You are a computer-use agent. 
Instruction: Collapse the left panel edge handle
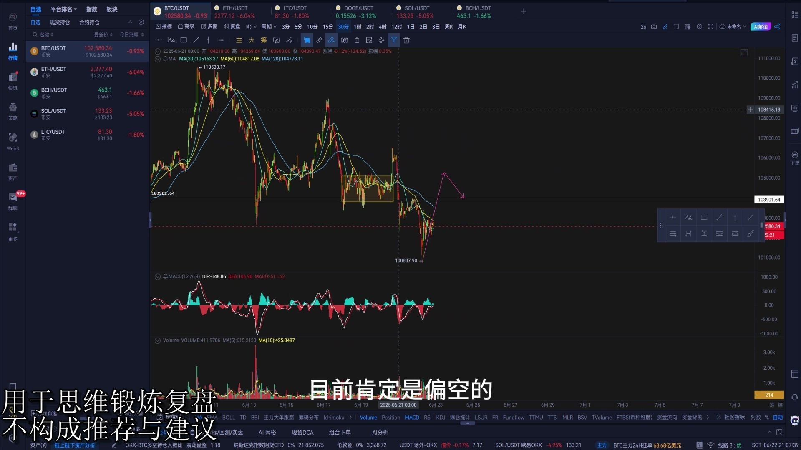(x=150, y=220)
